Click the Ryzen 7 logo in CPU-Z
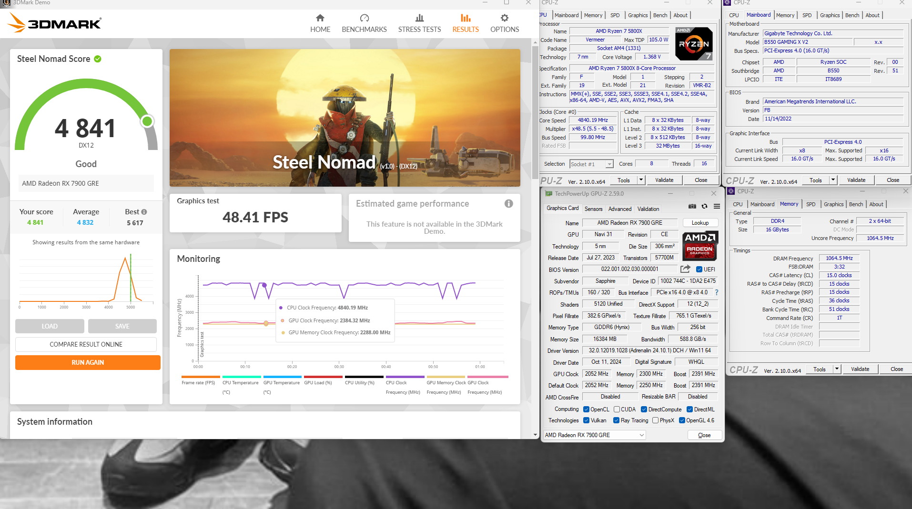912x509 pixels. click(694, 44)
